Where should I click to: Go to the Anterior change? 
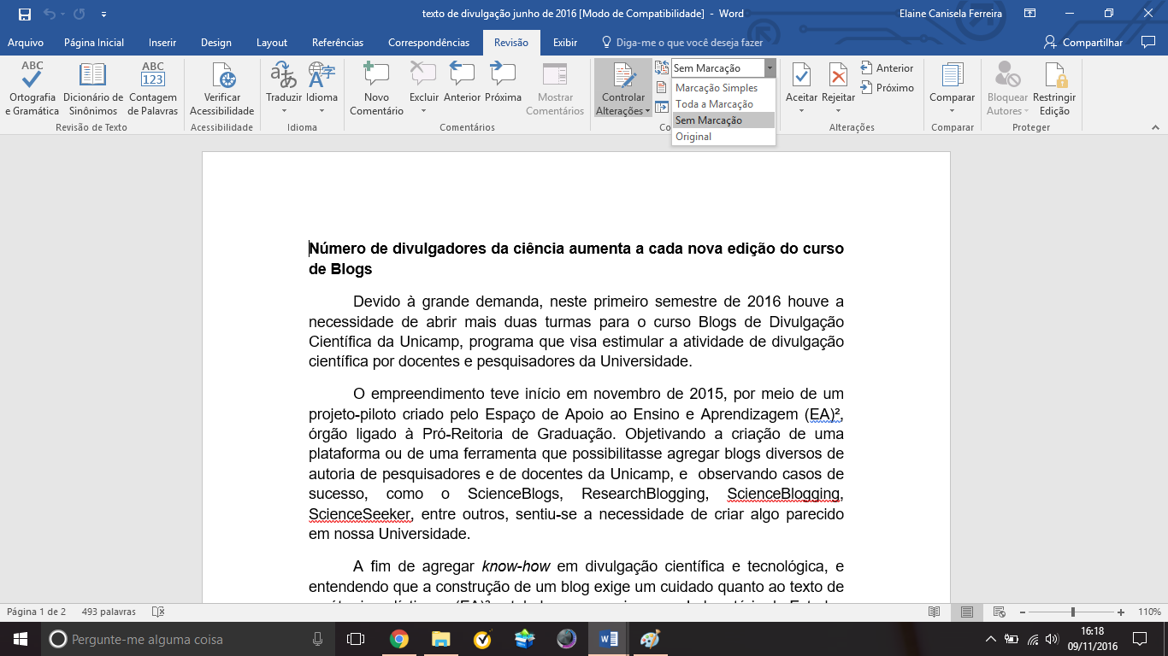pos(888,67)
